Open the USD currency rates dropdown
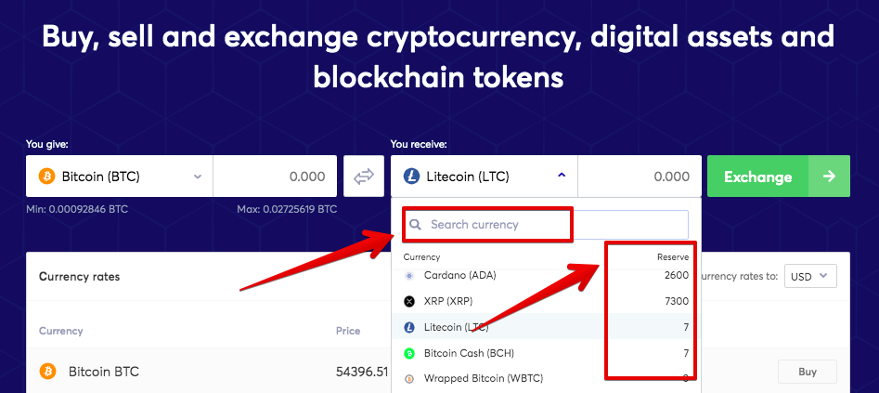Screen dimensions: 879x393 coord(810,276)
